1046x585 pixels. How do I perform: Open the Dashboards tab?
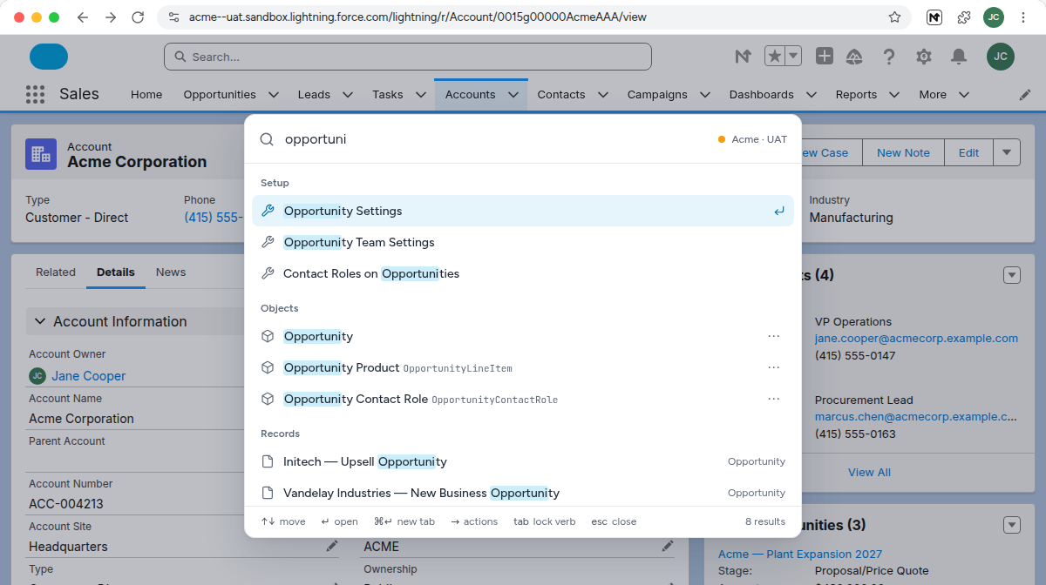click(x=761, y=94)
